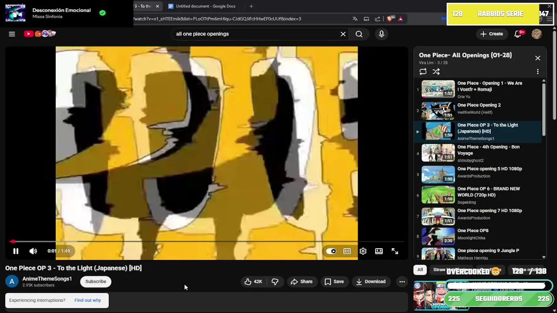Open the playlist title One Piece- All Openings
557x313 pixels.
465,55
